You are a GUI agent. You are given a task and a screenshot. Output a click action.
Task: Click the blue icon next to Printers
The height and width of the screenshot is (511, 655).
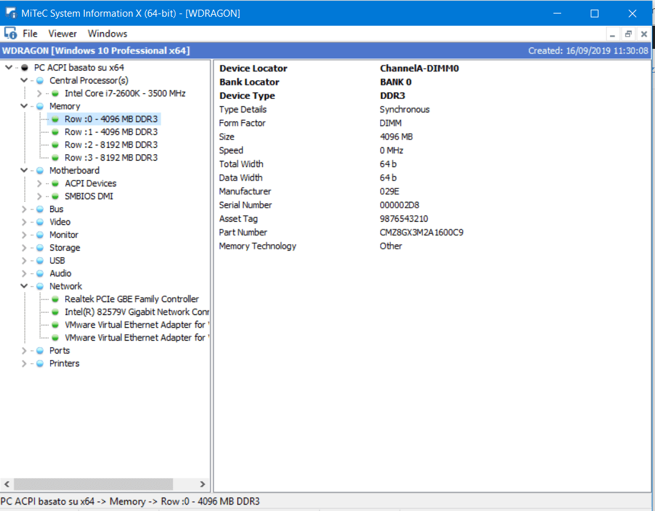coord(40,363)
